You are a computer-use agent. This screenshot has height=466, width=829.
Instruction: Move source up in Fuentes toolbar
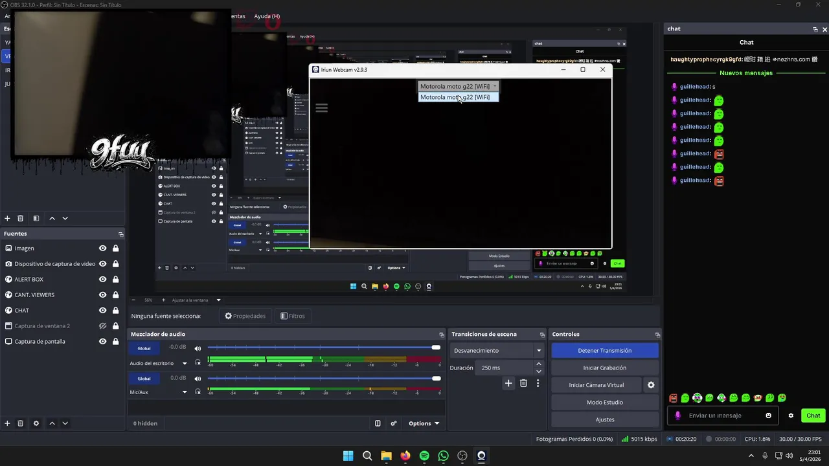click(52, 423)
